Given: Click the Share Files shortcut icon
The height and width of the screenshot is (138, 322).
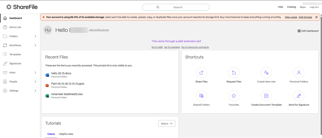Looking at the screenshot, I should (201, 73).
